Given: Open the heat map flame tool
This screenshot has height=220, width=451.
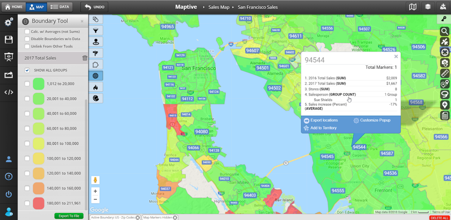Looking at the screenshot, I should 96,87.
